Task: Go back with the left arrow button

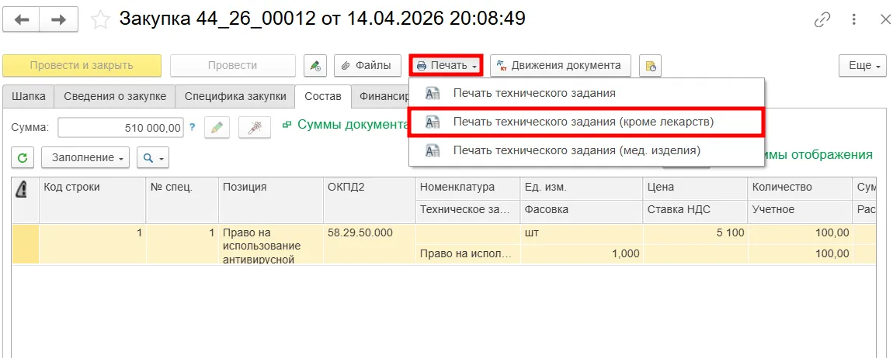Action: pyautogui.click(x=21, y=20)
